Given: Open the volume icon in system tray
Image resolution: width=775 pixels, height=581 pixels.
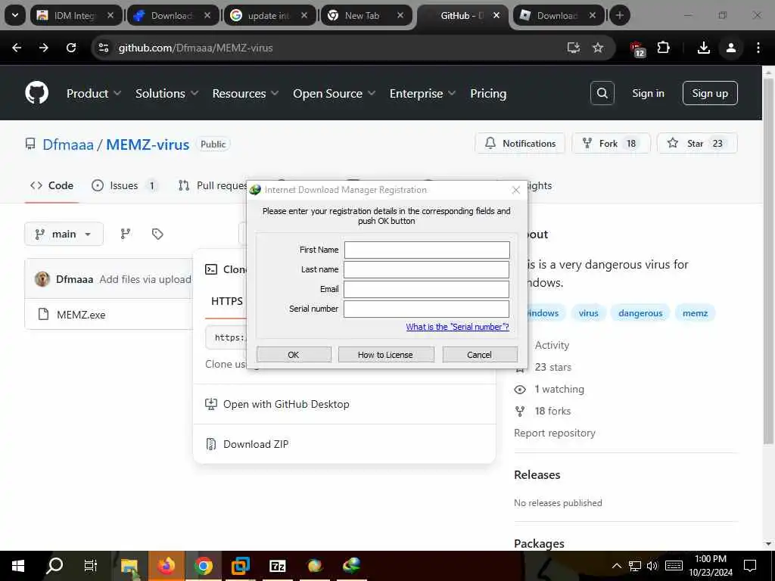Looking at the screenshot, I should tap(652, 566).
